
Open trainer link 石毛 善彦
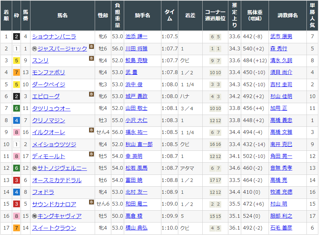click(281, 228)
